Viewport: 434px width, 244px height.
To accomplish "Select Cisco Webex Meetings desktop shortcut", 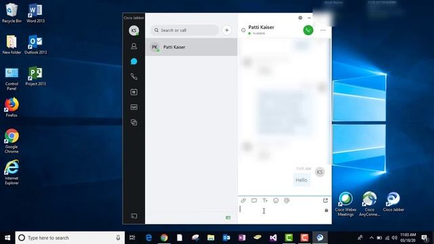I will pyautogui.click(x=345, y=204).
